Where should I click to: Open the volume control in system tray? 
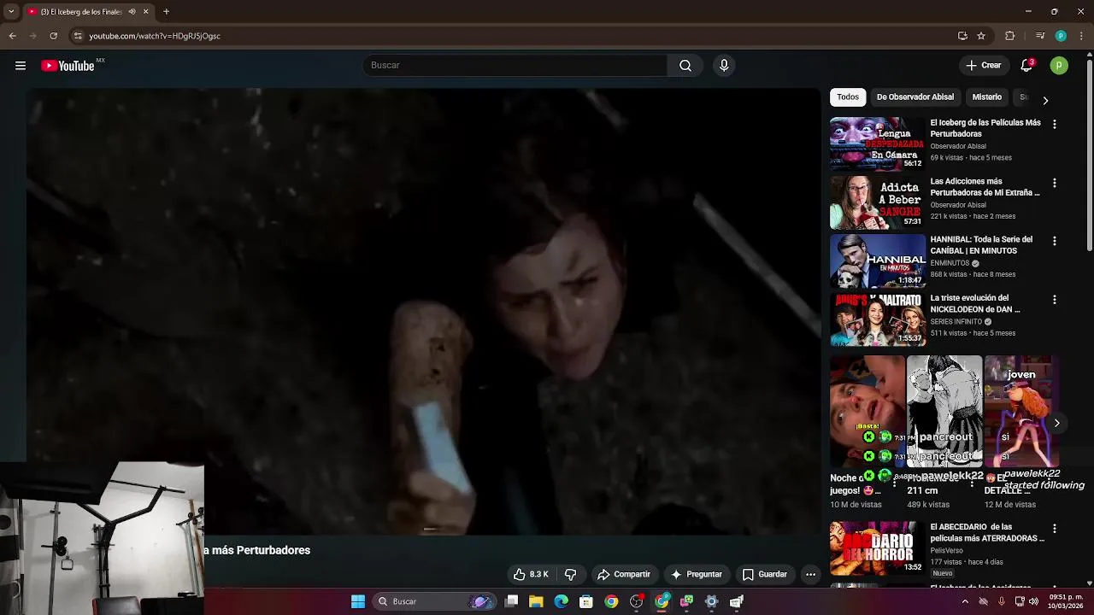(x=1034, y=601)
